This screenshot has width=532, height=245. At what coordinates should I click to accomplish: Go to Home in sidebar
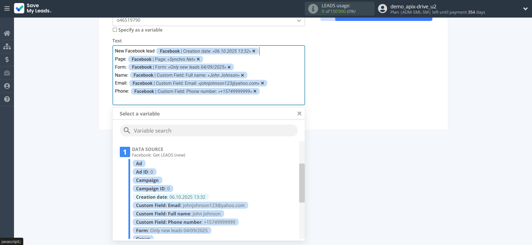(7, 33)
